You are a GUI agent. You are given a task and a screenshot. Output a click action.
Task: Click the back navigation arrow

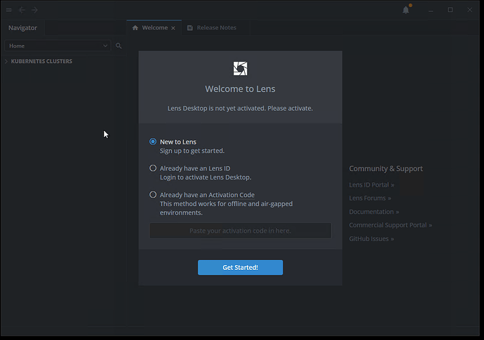tap(22, 10)
